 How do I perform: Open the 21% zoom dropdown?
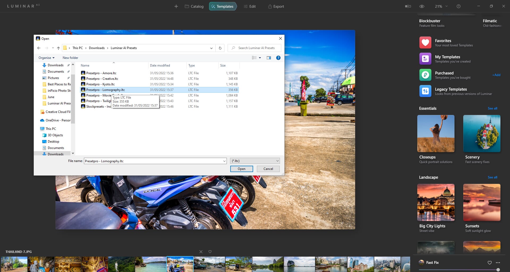pyautogui.click(x=441, y=6)
